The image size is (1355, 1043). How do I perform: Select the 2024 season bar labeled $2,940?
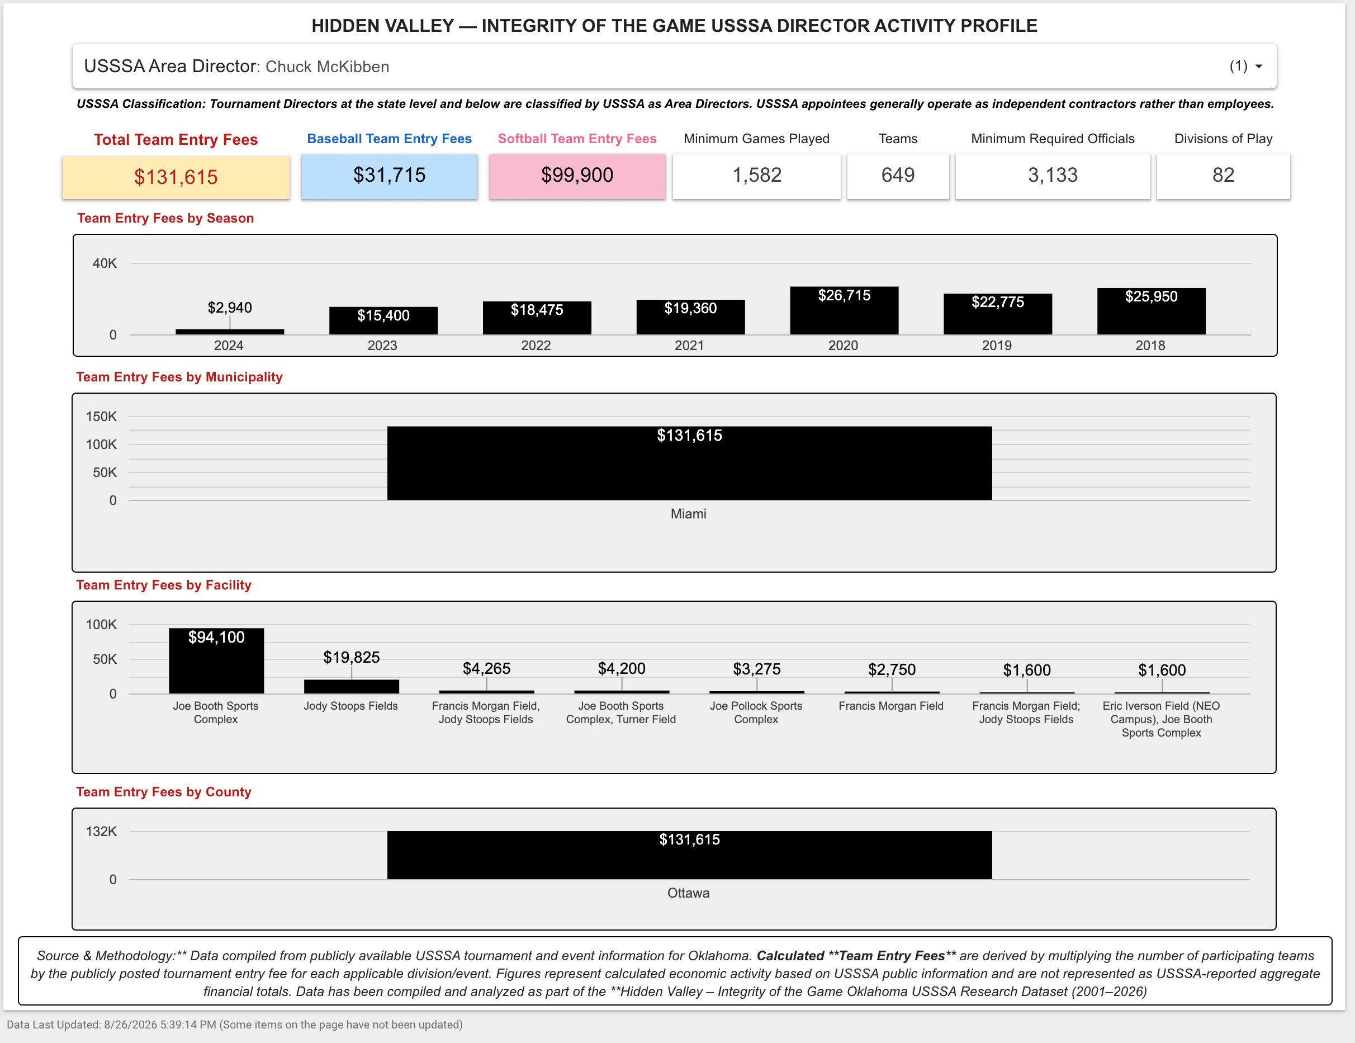click(x=230, y=332)
